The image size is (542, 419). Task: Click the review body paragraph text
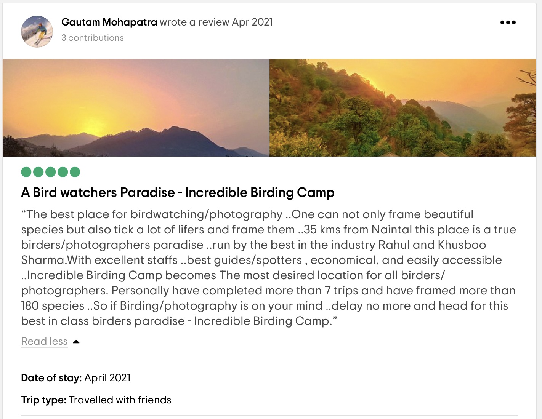(x=267, y=267)
